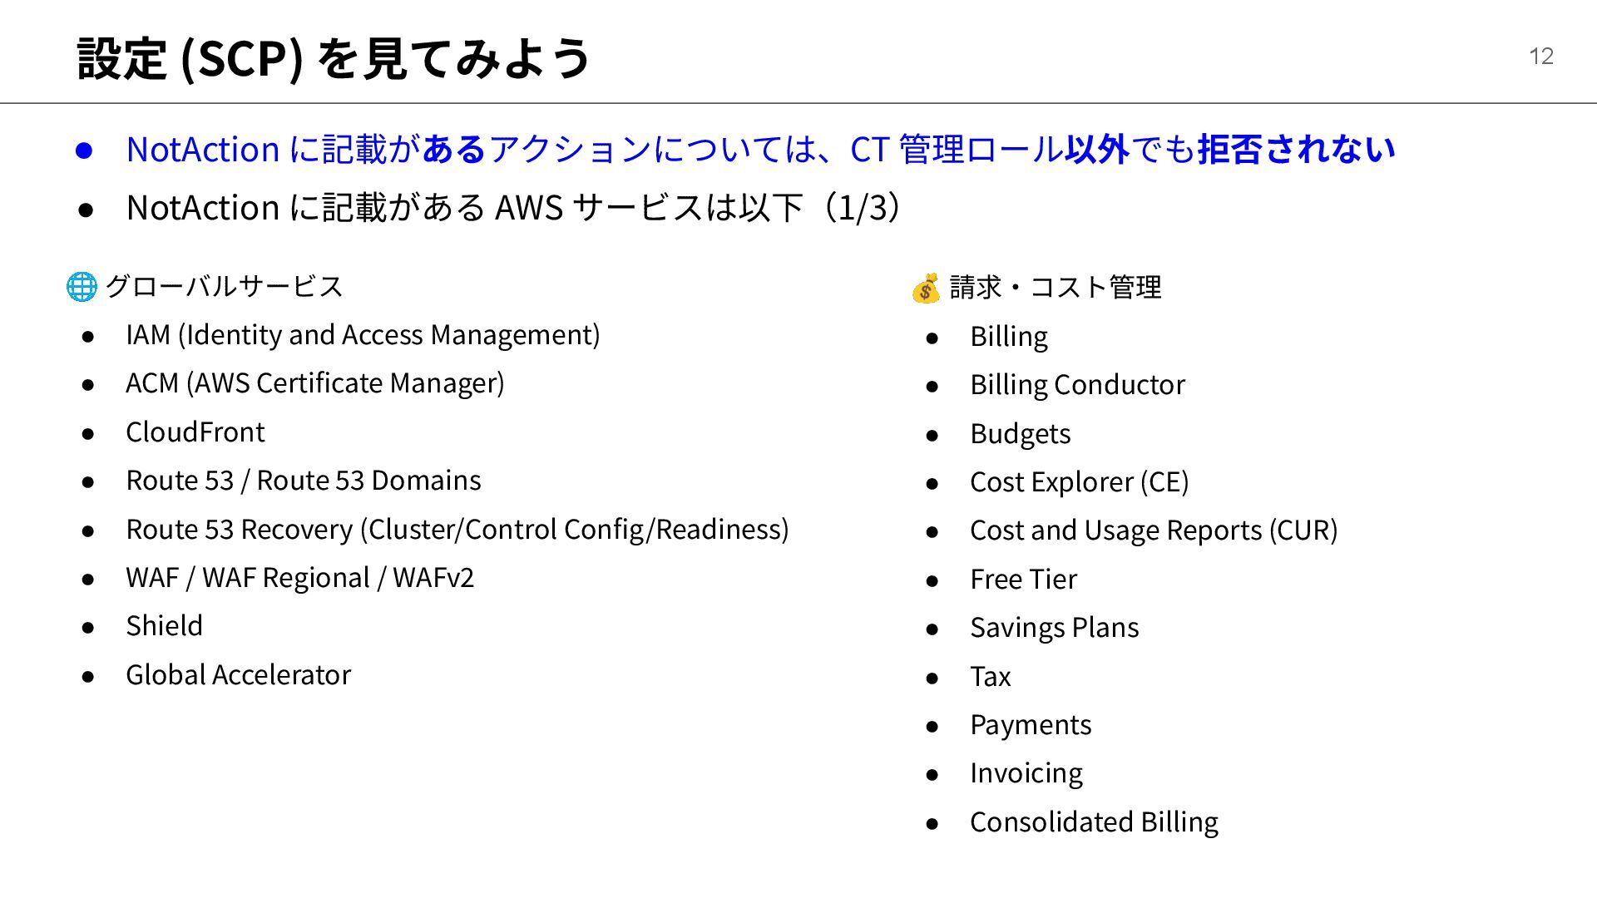1597x898 pixels.
Task: Click the グローバルサービス heading
Action: [x=224, y=285]
